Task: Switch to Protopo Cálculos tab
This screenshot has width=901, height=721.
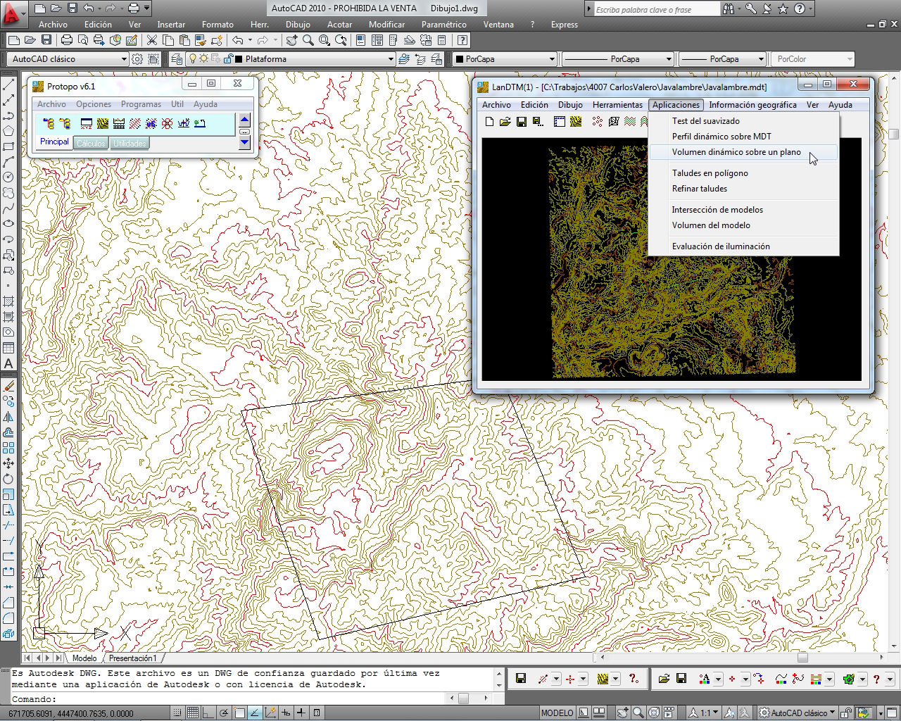Action: pos(90,144)
